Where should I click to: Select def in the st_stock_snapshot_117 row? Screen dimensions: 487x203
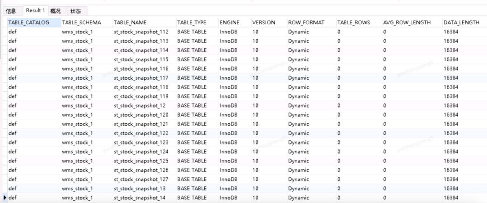pyautogui.click(x=34, y=78)
